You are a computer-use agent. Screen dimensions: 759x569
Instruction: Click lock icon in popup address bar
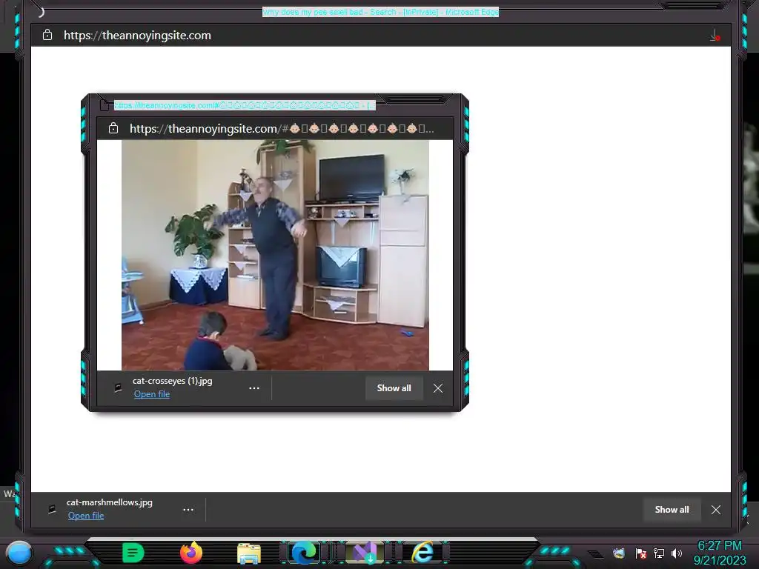[x=113, y=128]
